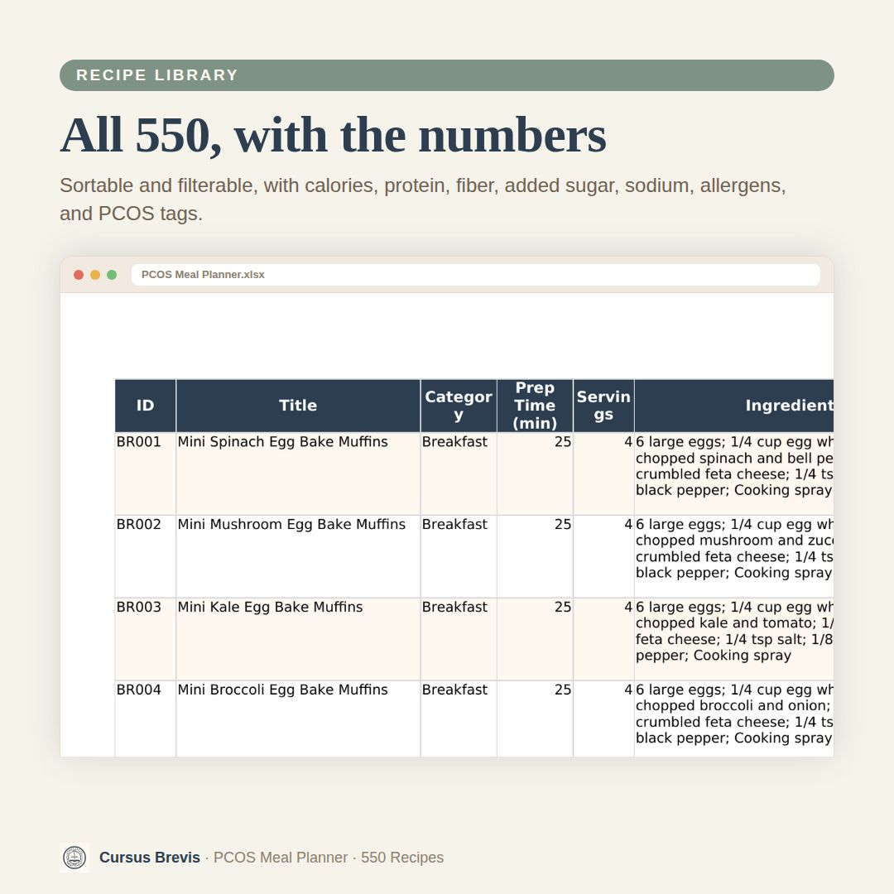Image resolution: width=894 pixels, height=894 pixels.
Task: Select Mini Broccoli Egg Bake Muffins title
Action: [298, 719]
